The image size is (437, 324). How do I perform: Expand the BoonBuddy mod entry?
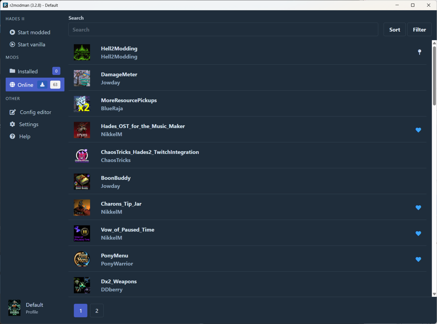[247, 181]
